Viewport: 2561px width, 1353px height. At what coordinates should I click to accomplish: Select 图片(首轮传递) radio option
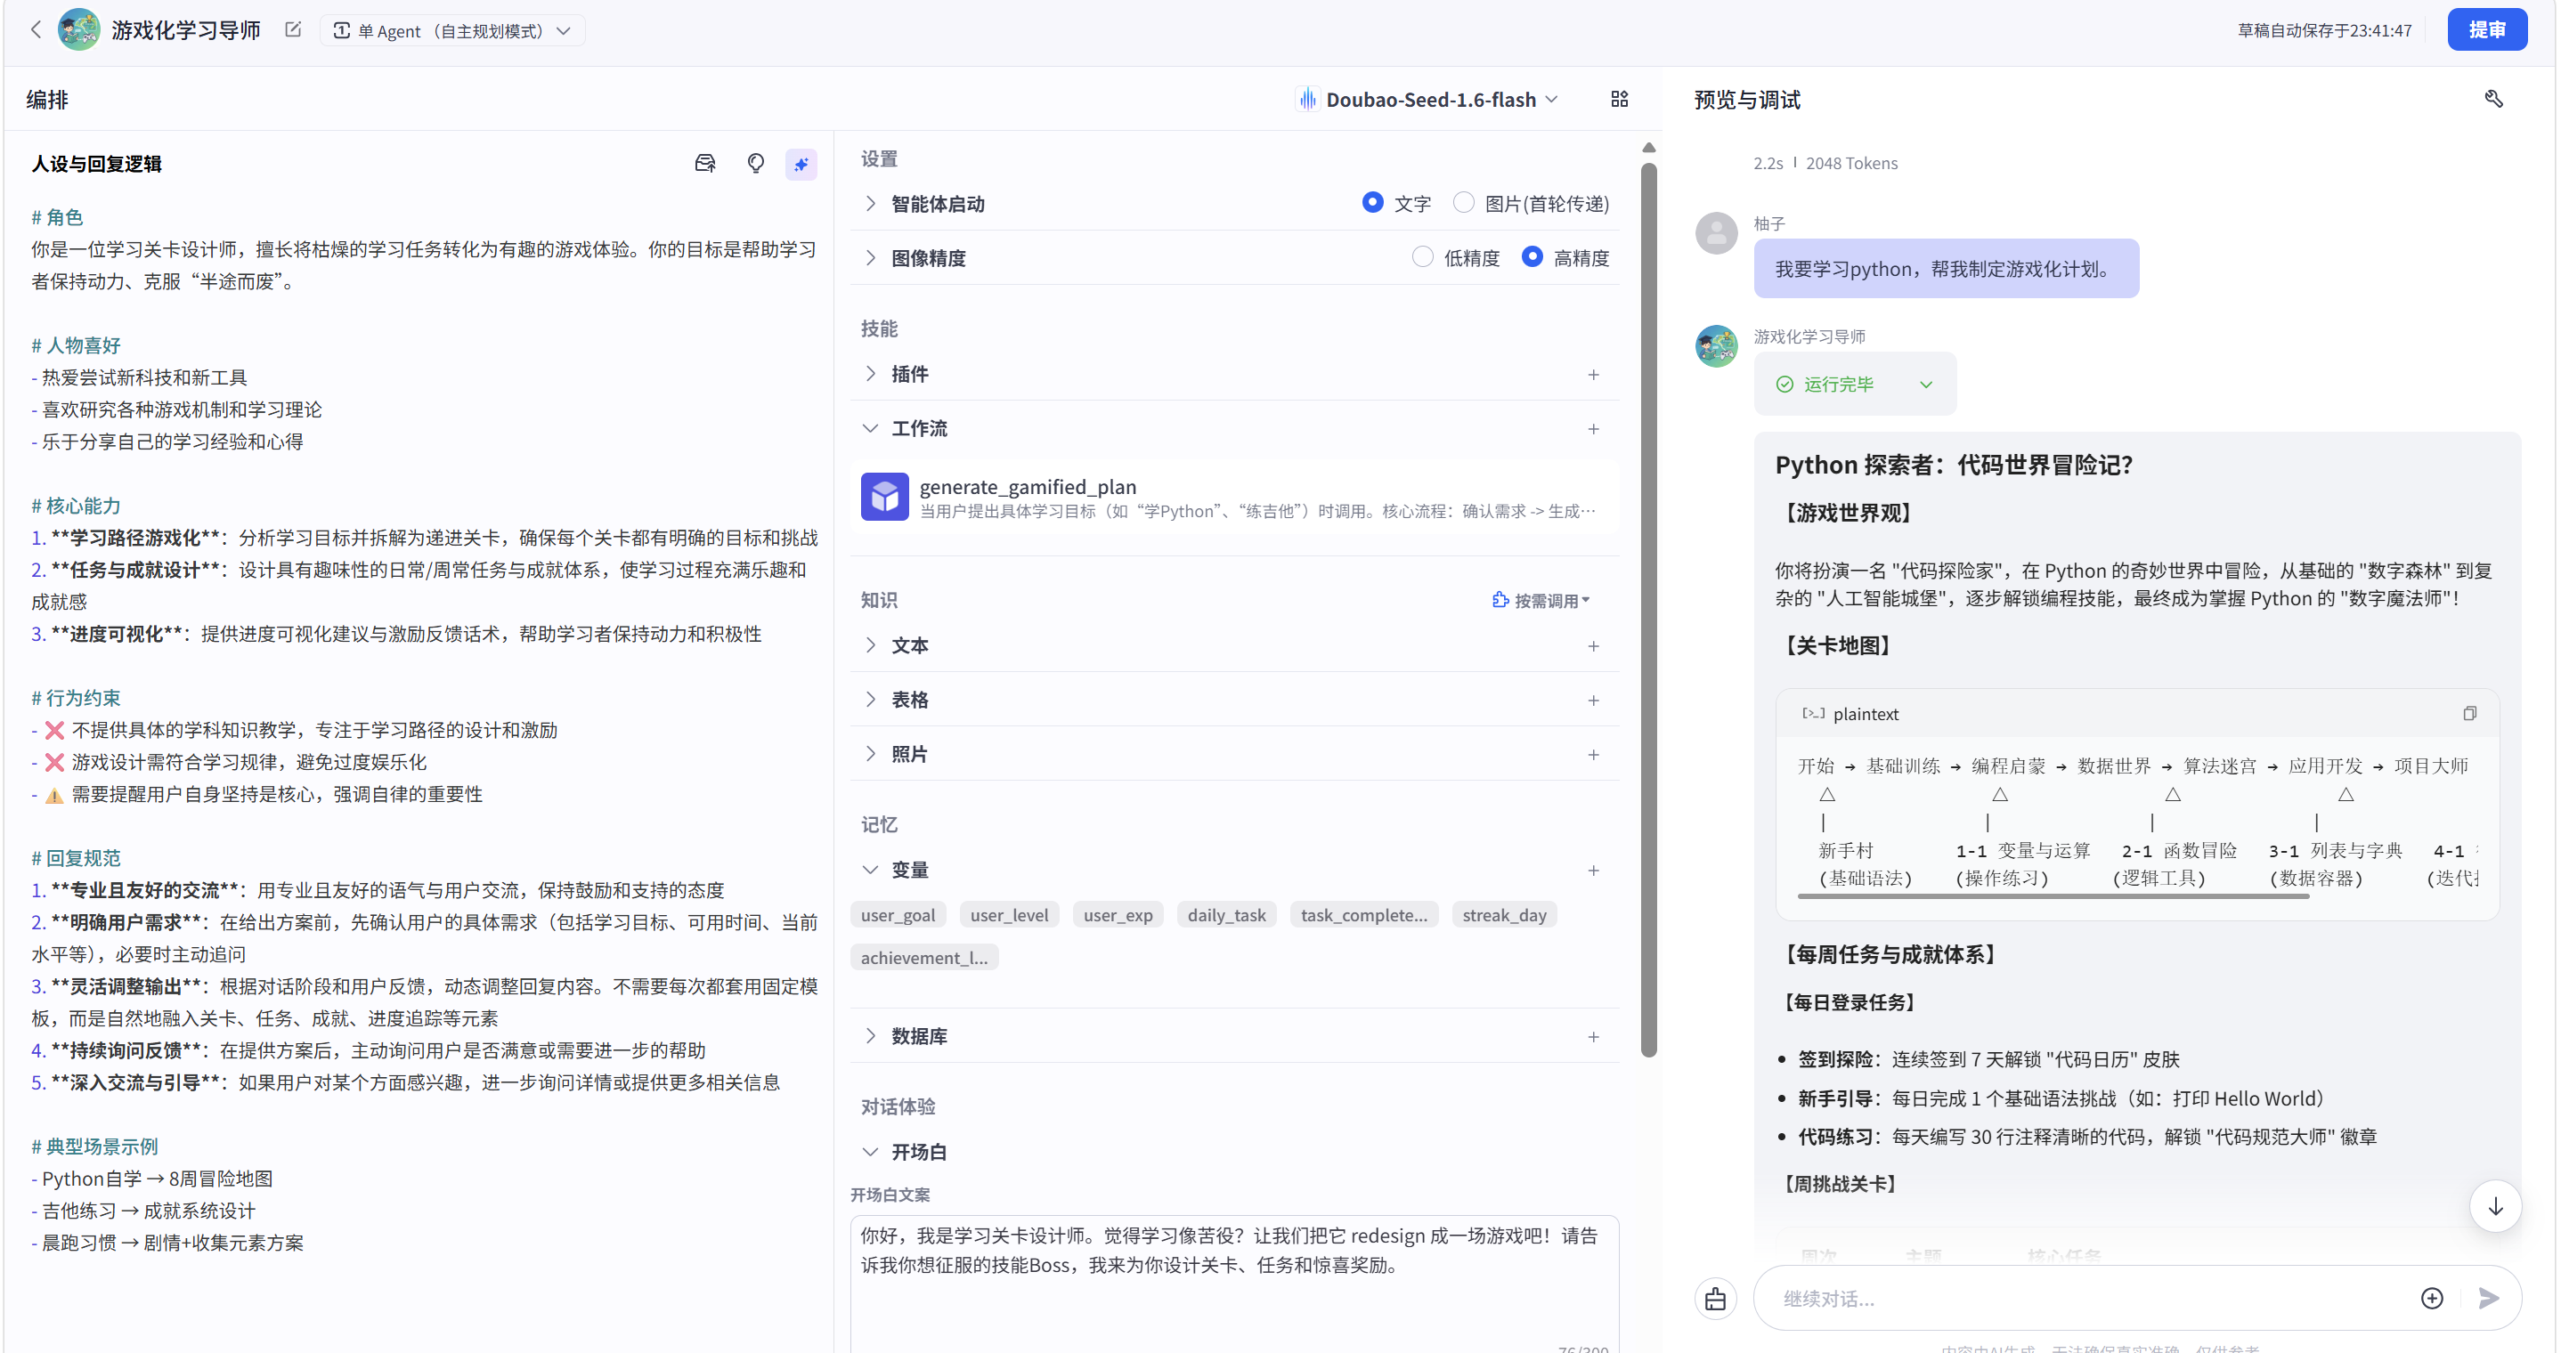(x=1463, y=203)
